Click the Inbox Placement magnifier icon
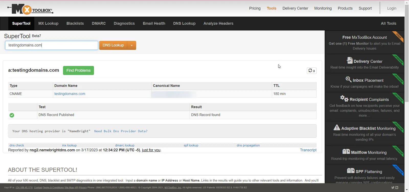 click(x=348, y=79)
